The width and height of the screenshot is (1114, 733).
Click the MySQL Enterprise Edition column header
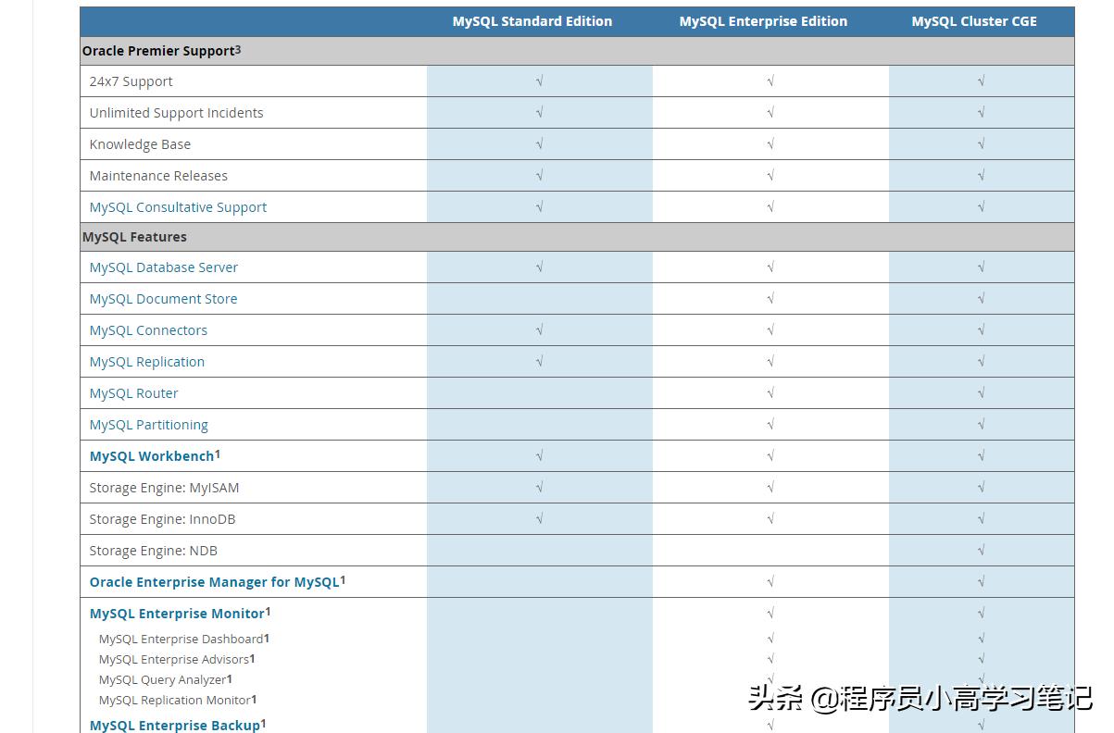(763, 21)
